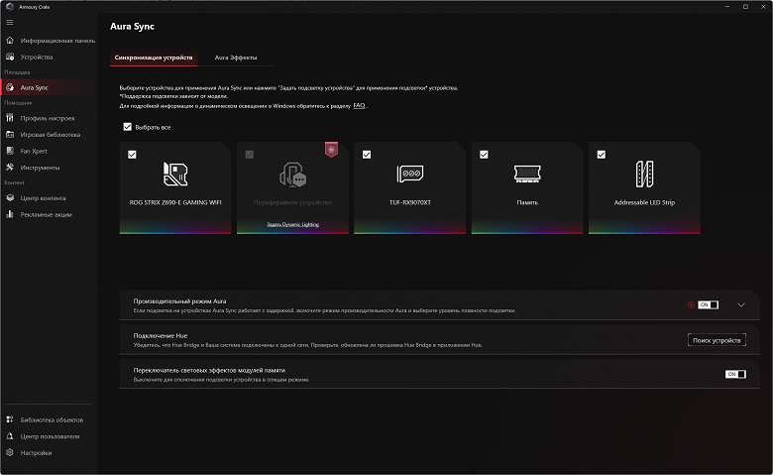This screenshot has width=773, height=475.
Task: Switch off Производительный режим Aura toggle
Action: tap(708, 304)
